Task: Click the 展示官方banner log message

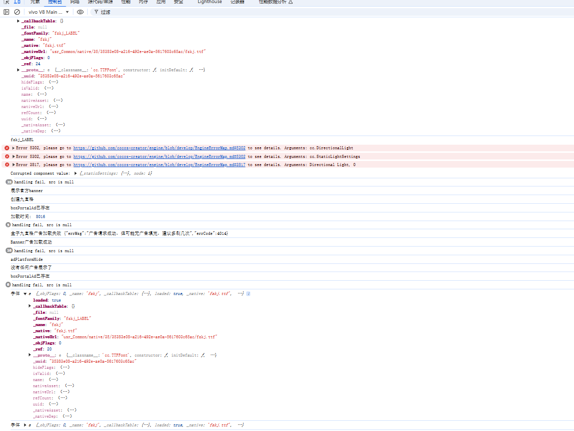Action: pyautogui.click(x=27, y=191)
